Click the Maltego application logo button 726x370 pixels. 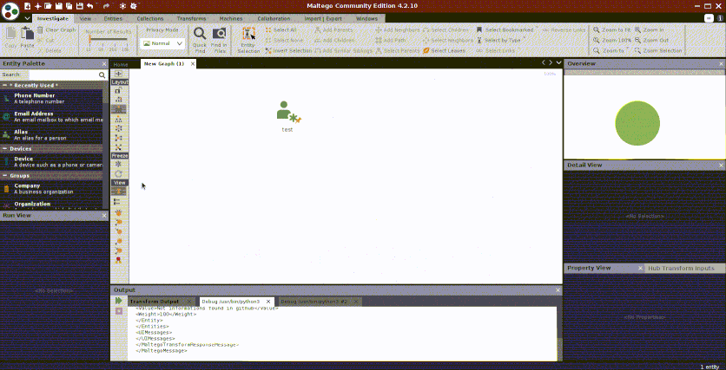(x=10, y=11)
